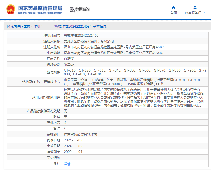Select the 注册人名称 label

coord(52,41)
